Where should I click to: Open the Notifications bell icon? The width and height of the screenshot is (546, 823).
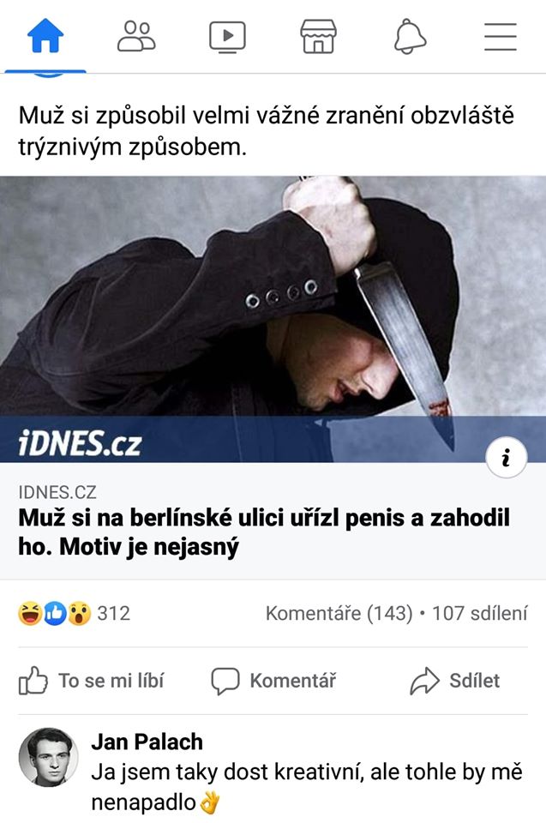click(410, 36)
